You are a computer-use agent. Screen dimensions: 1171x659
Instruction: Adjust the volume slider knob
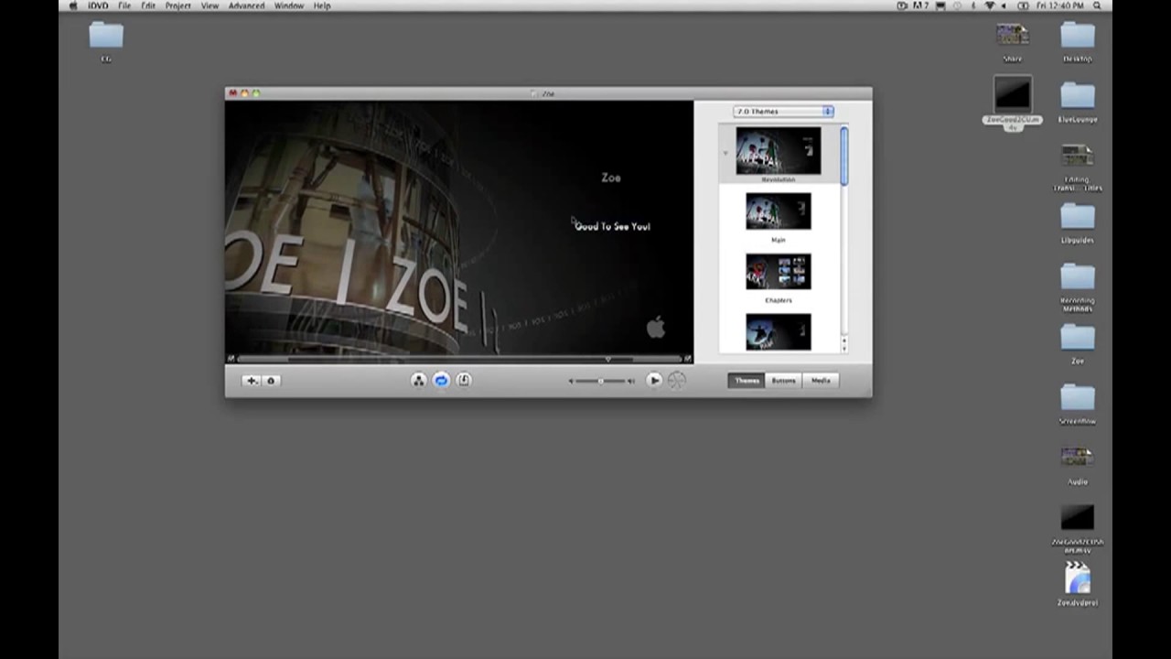(600, 381)
